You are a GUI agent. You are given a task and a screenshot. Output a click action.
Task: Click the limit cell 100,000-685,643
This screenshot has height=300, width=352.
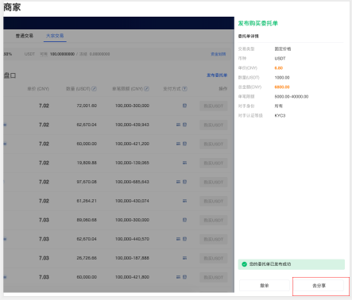click(x=132, y=182)
